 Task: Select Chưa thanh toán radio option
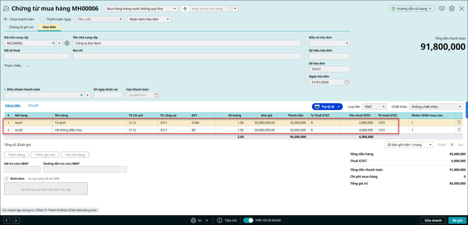pos(6,19)
